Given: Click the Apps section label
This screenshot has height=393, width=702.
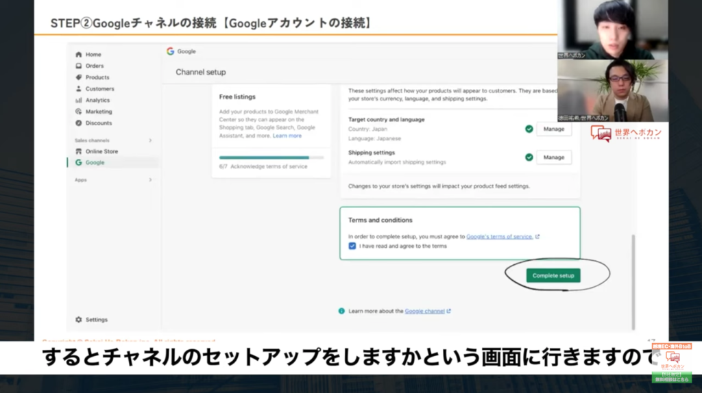Looking at the screenshot, I should coord(81,180).
